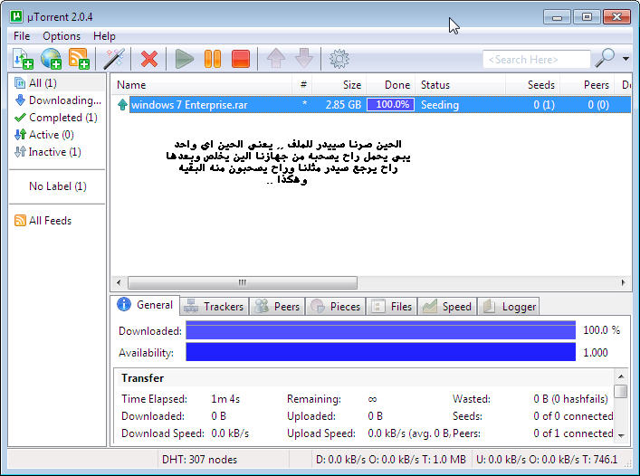Select No Label (1) in the sidebar

coord(57,186)
